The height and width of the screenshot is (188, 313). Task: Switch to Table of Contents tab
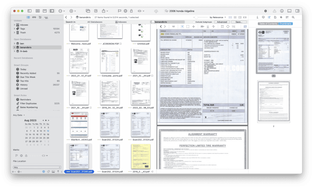click(x=268, y=24)
